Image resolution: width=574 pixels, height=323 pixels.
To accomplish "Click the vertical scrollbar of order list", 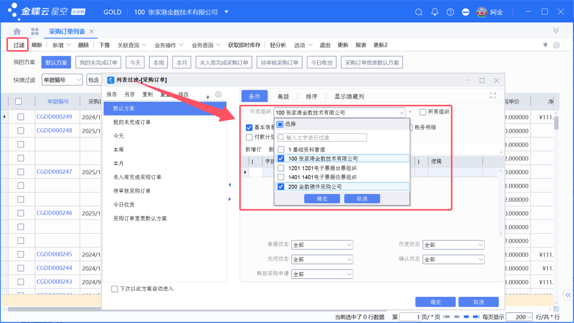I will point(556,122).
